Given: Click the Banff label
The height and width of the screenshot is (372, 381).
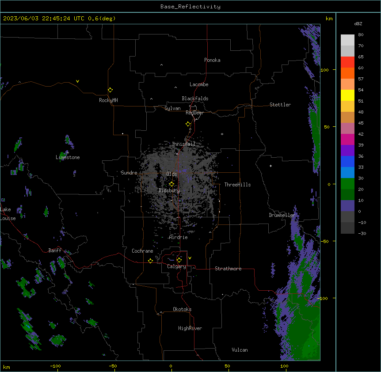Looking at the screenshot, I should (x=55, y=251).
